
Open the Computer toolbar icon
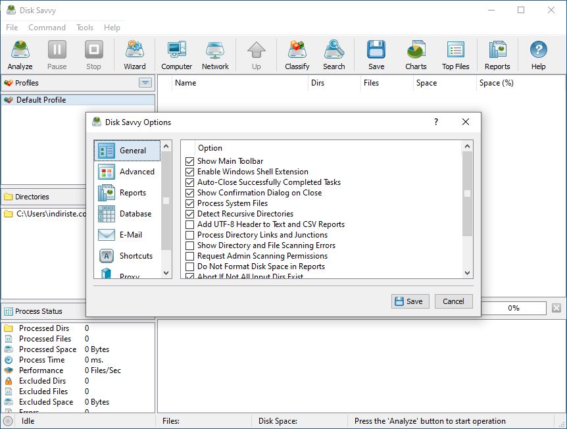[176, 55]
